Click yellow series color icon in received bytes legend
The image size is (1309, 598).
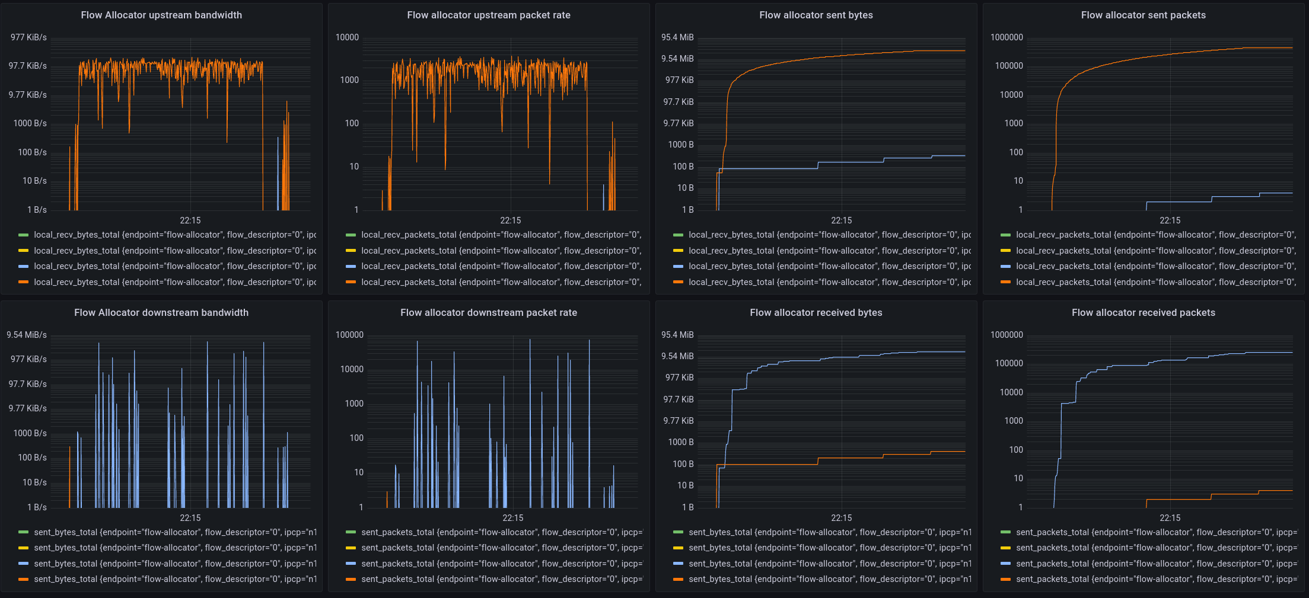[679, 548]
